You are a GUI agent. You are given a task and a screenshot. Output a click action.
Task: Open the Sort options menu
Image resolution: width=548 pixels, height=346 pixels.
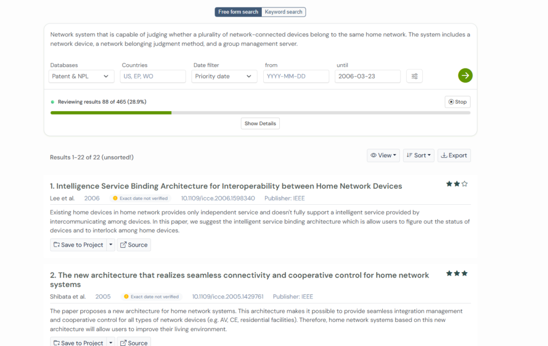tap(418, 156)
